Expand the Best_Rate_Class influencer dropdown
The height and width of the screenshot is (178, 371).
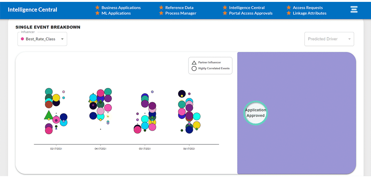42,39
